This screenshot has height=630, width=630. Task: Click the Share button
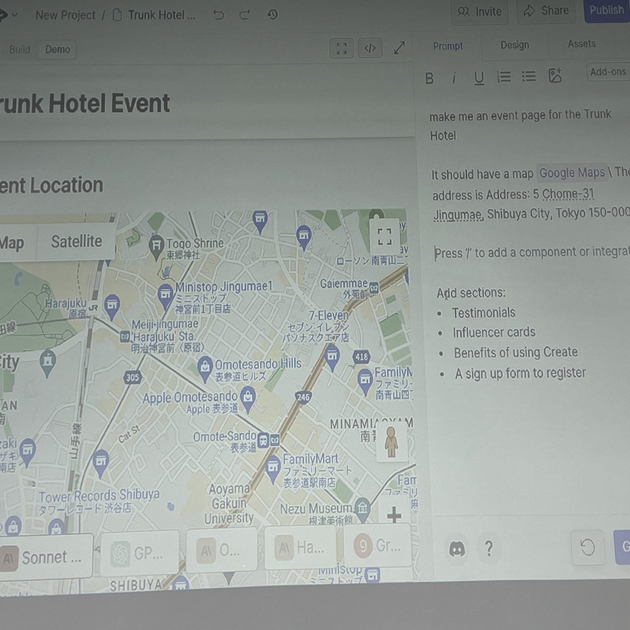[x=546, y=11]
